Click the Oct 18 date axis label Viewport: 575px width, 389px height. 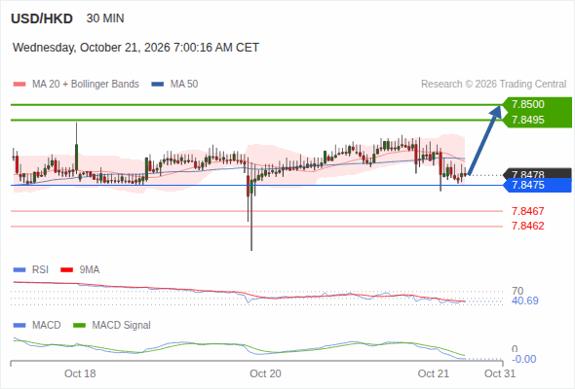point(80,373)
